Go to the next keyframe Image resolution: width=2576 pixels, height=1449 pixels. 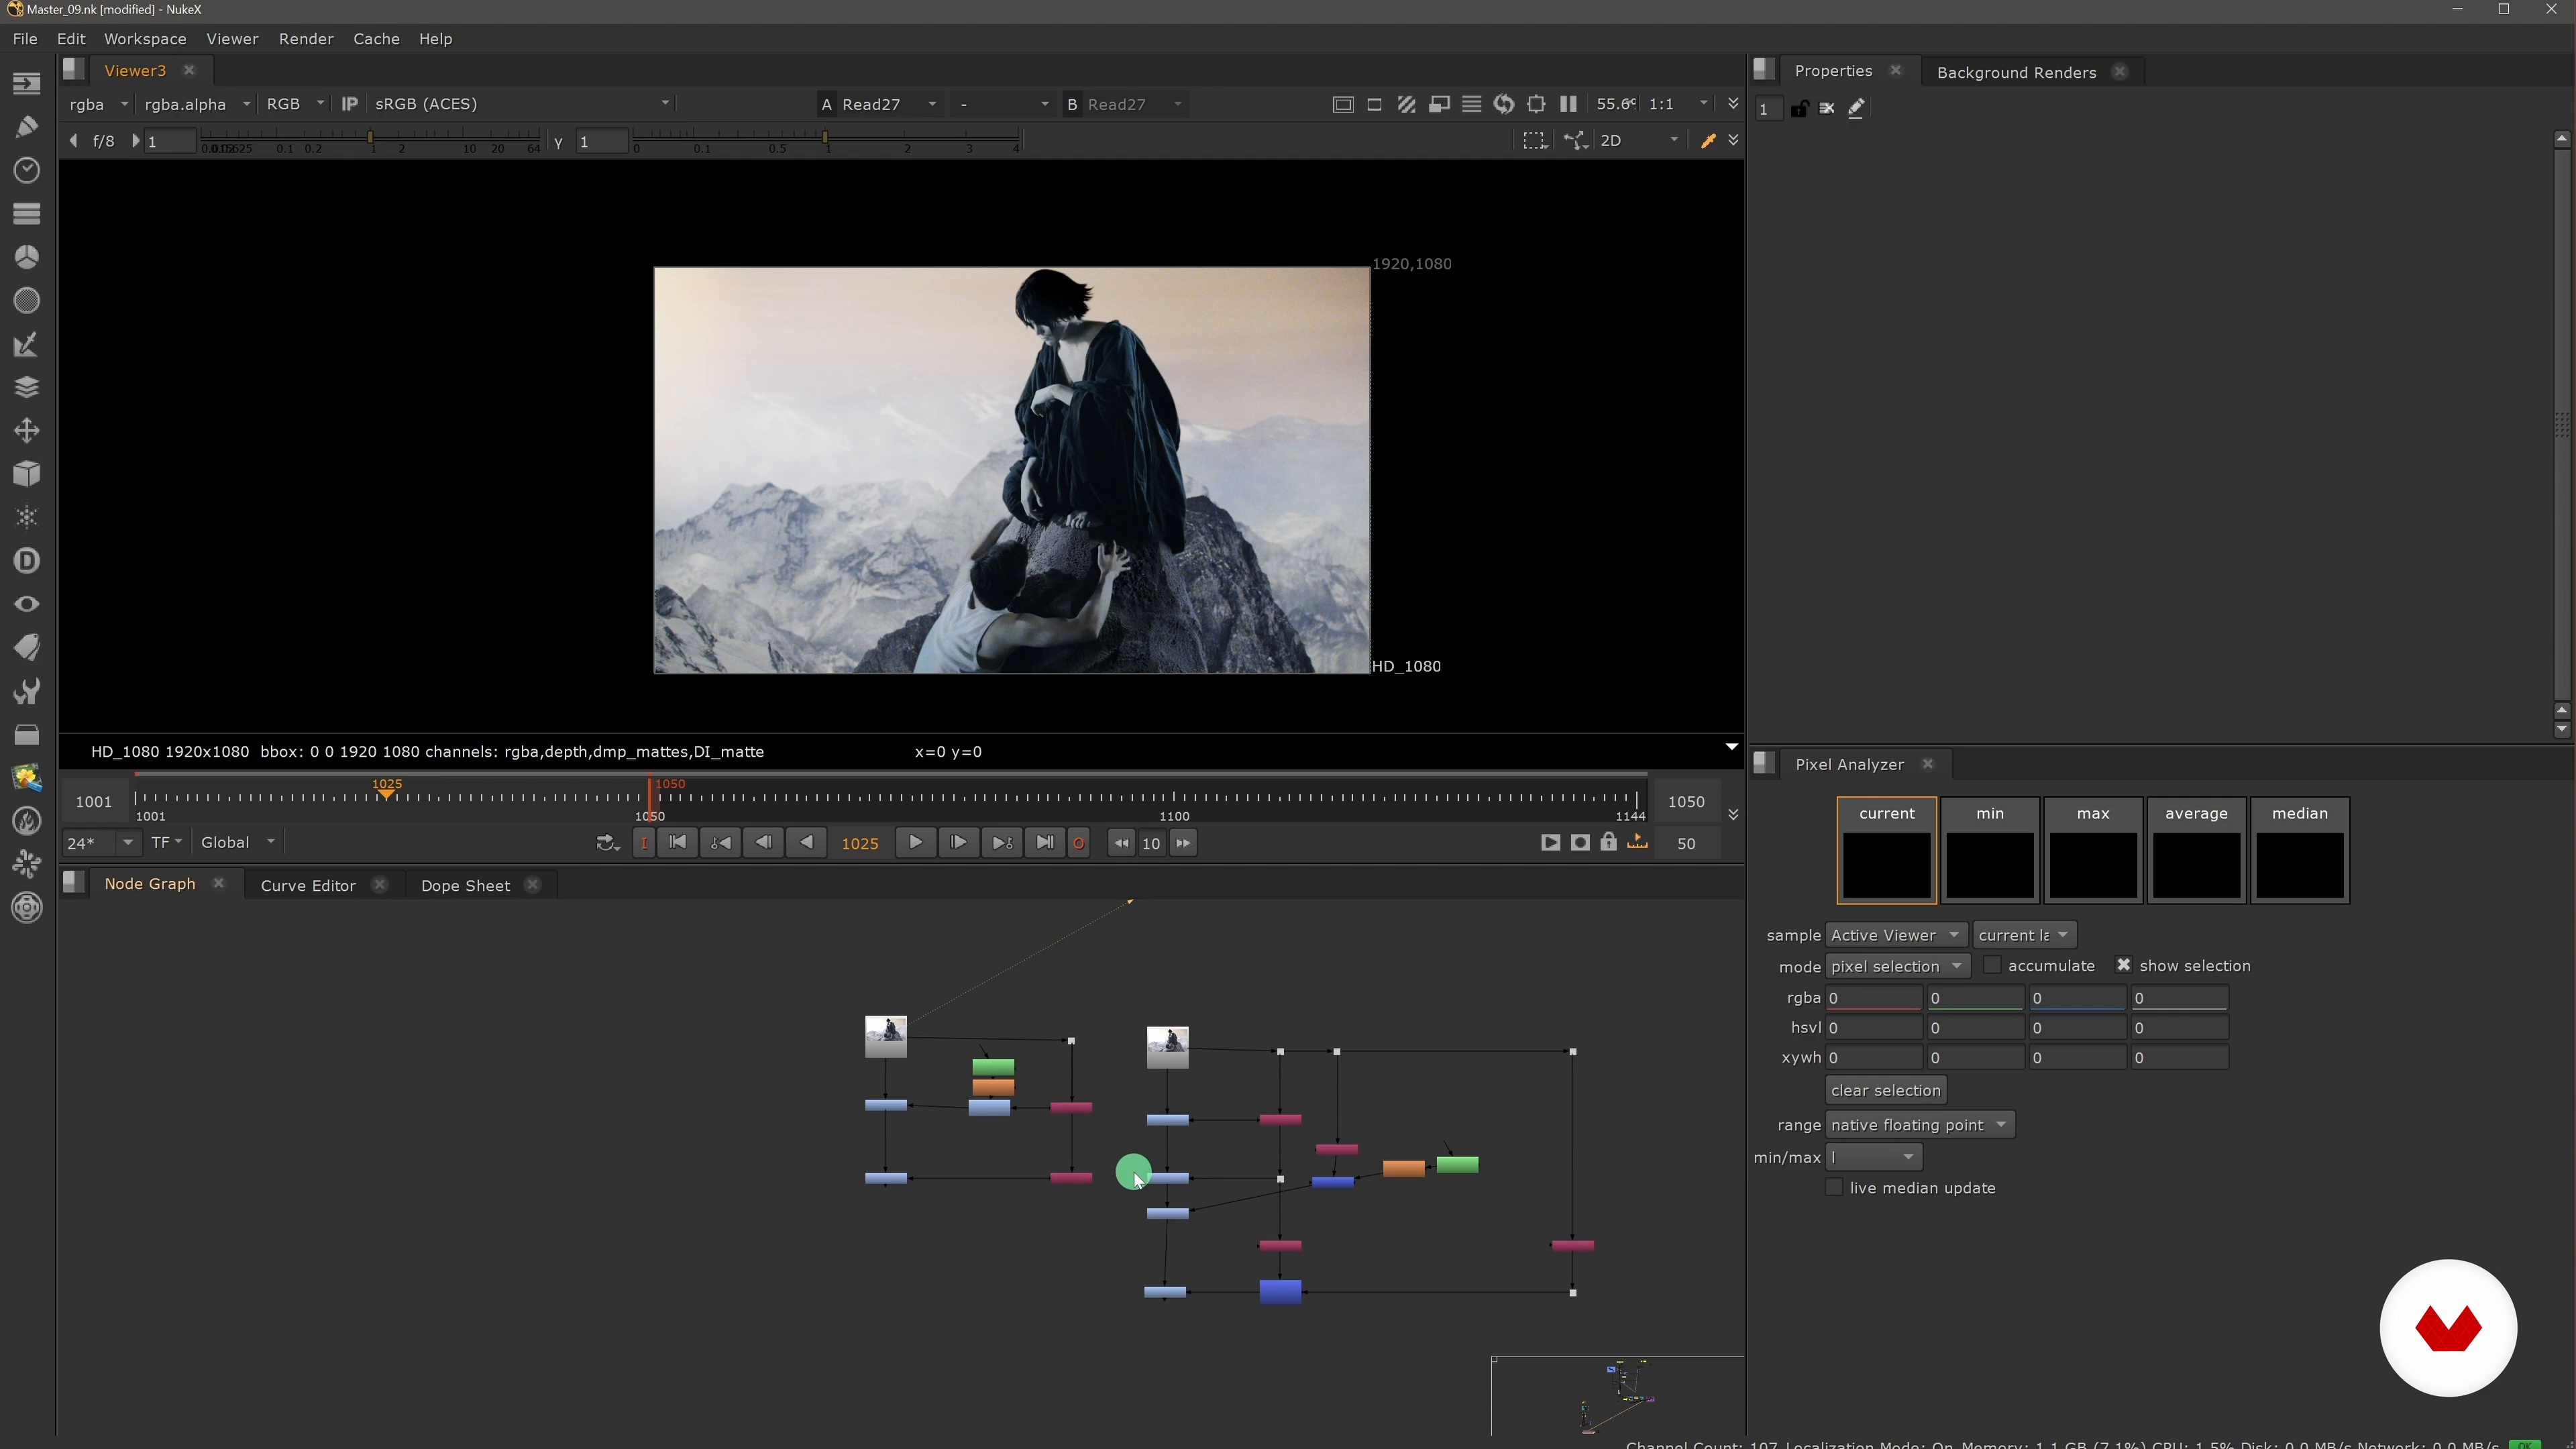1001,842
